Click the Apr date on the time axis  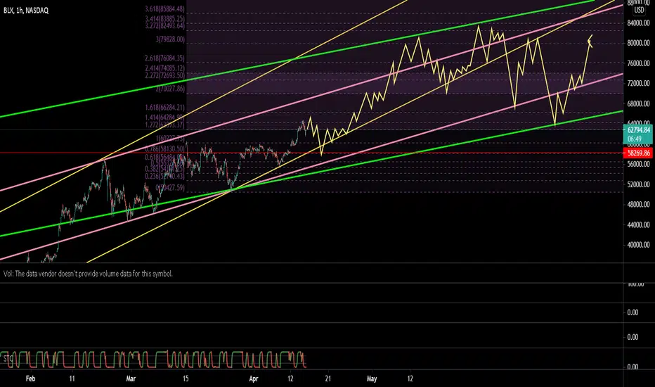pos(253,379)
